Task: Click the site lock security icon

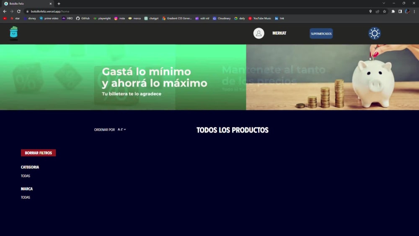Action: coord(27,11)
